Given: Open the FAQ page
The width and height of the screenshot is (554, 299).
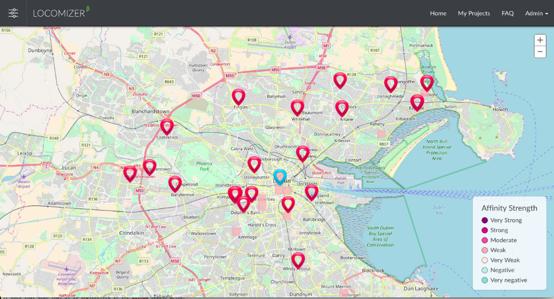Looking at the screenshot, I should click(507, 13).
